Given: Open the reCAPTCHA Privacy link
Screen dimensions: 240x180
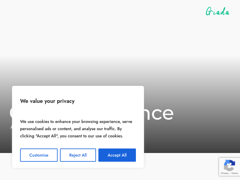Looking at the screenshot, I should [x=225, y=173].
